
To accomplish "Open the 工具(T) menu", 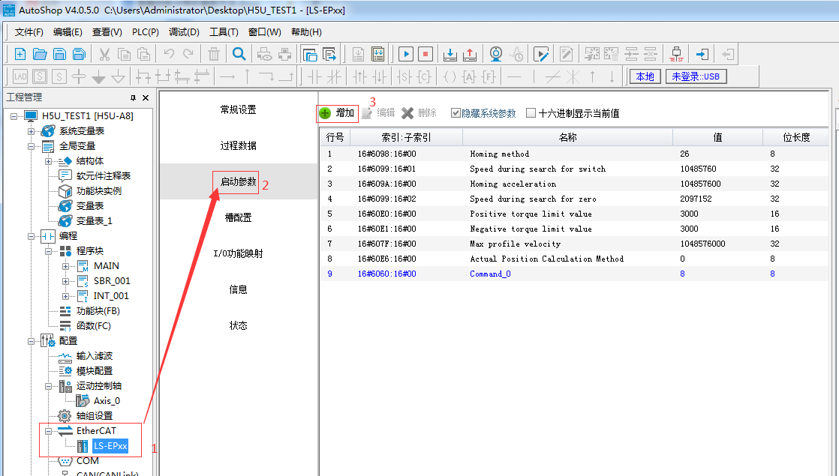I will point(224,32).
